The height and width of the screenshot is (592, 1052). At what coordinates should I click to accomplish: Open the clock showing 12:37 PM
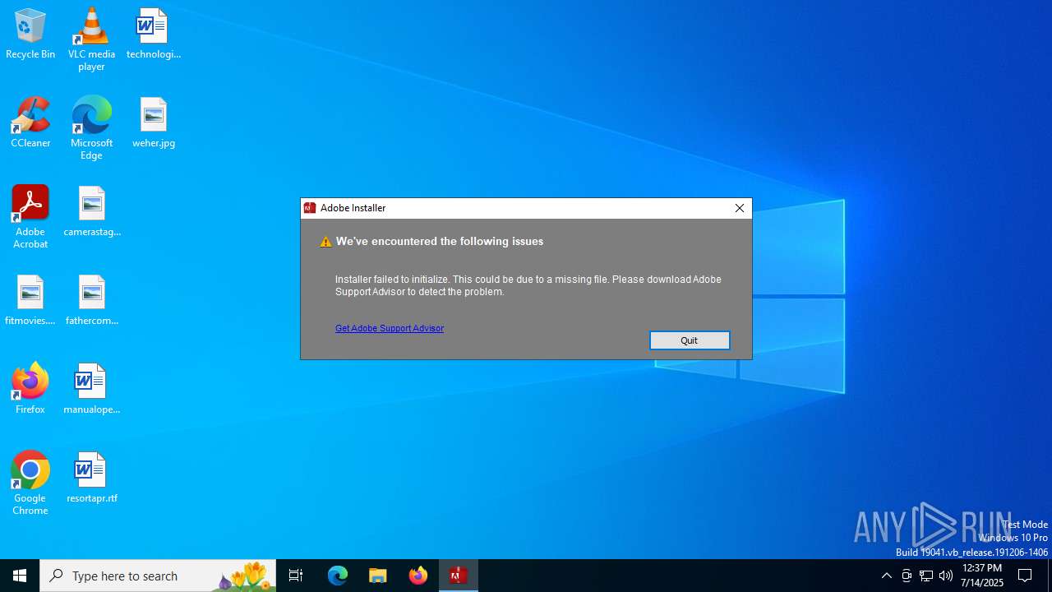point(982,576)
